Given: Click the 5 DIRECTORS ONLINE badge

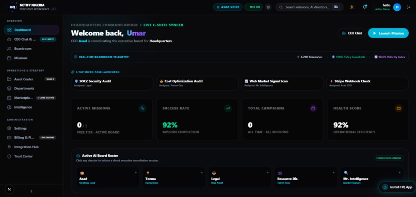Looking at the screenshot, I should point(389,158).
